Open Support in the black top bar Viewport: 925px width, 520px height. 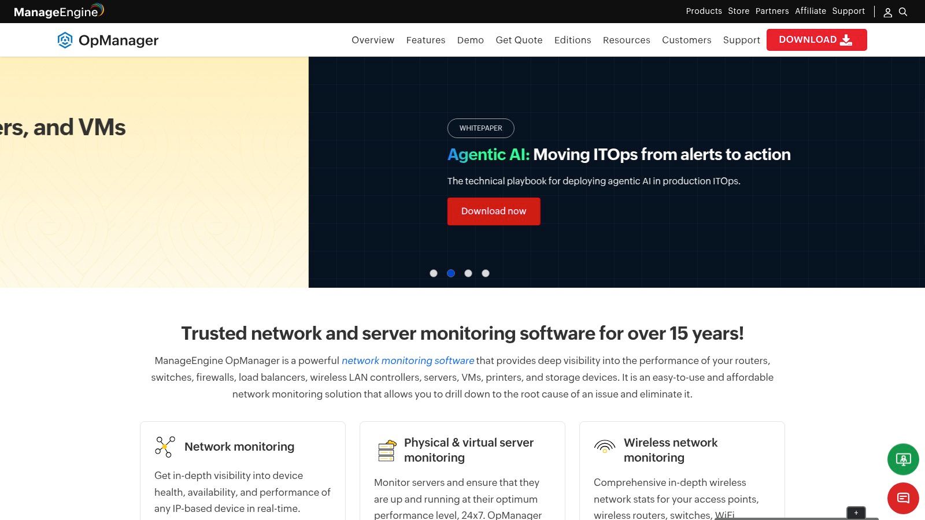[848, 11]
